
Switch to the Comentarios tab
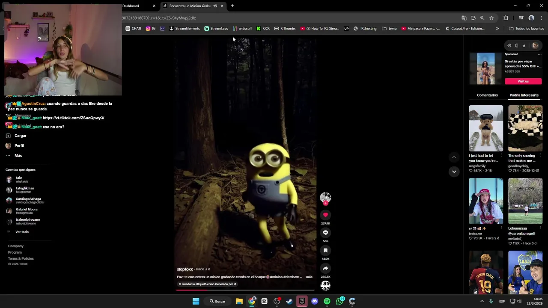pos(487,95)
